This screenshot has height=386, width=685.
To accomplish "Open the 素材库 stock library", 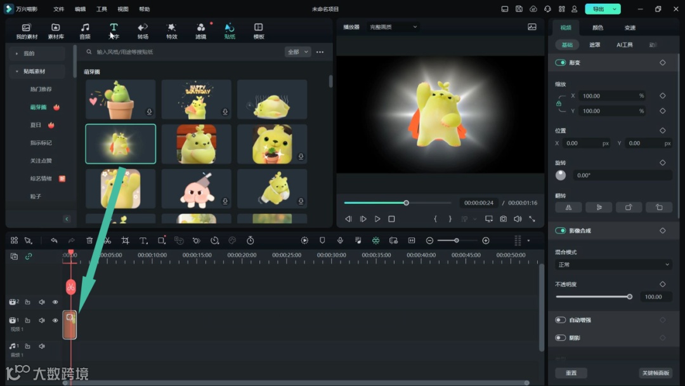I will coord(55,31).
